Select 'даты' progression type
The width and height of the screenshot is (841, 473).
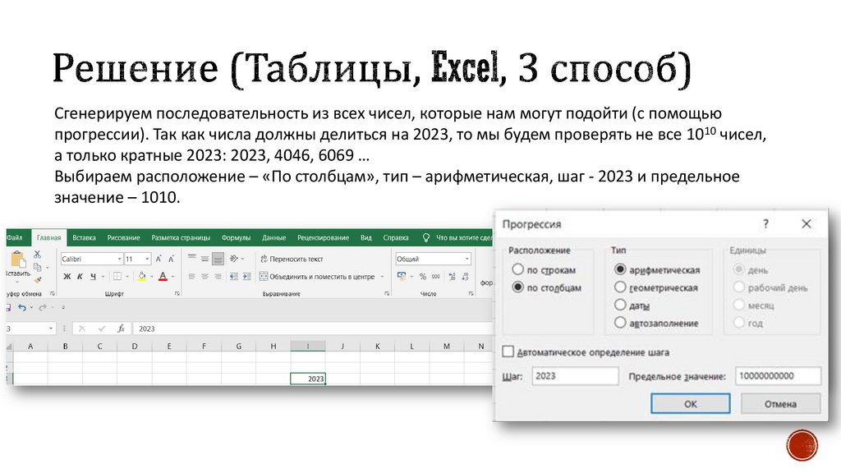[x=620, y=305]
